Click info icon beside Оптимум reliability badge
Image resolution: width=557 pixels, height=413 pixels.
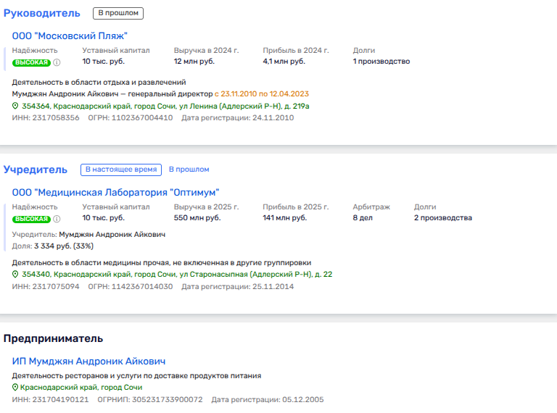pos(57,219)
